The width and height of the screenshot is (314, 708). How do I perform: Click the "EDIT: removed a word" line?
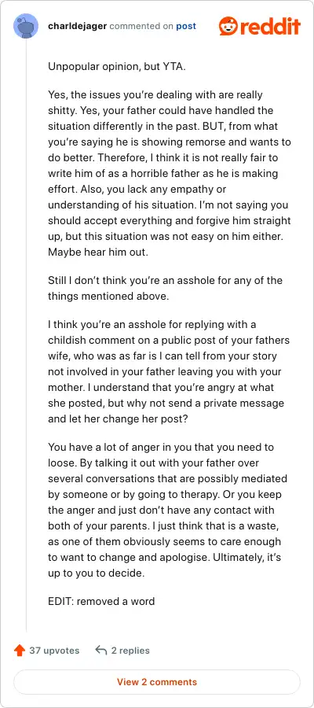[x=101, y=601]
